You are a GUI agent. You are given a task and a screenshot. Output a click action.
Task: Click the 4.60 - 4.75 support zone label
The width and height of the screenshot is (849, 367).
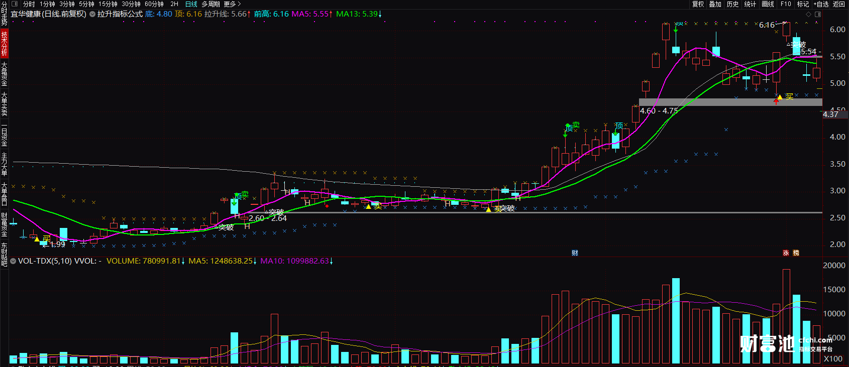(659, 111)
